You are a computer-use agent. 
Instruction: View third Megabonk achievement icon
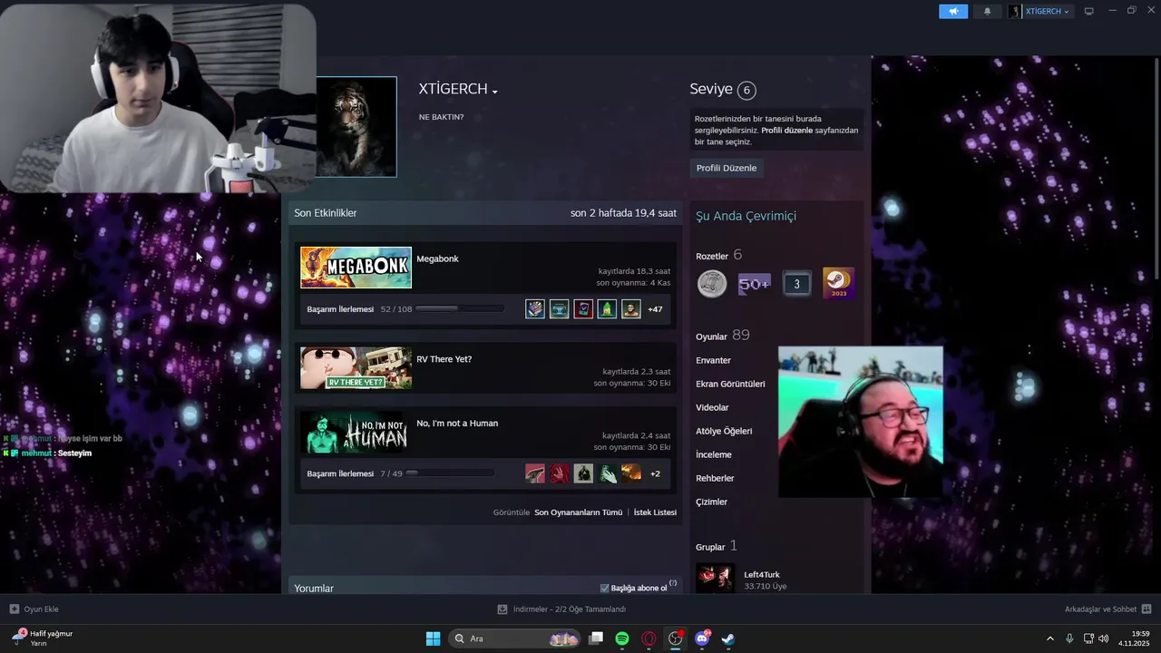click(583, 309)
